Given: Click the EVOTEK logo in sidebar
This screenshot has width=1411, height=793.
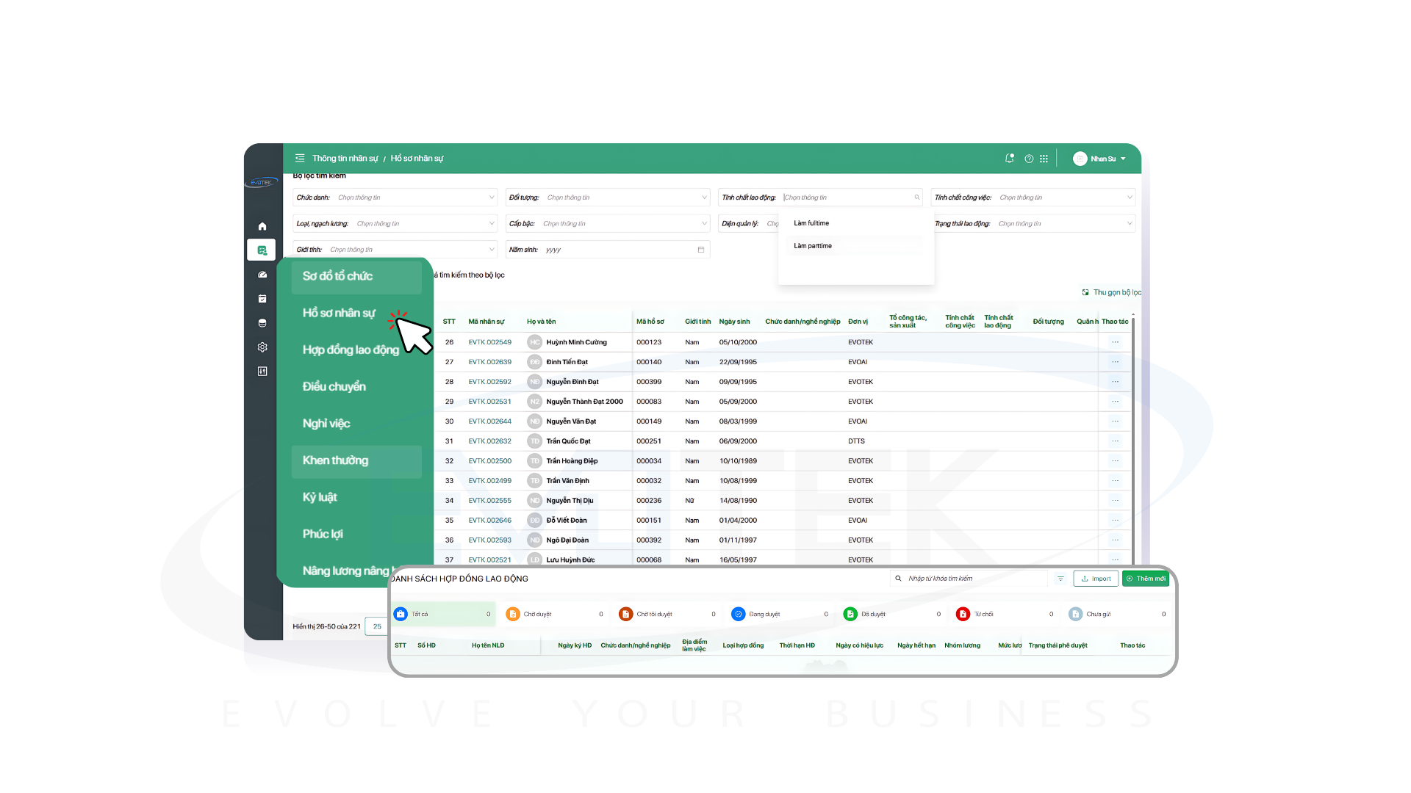Looking at the screenshot, I should [262, 182].
